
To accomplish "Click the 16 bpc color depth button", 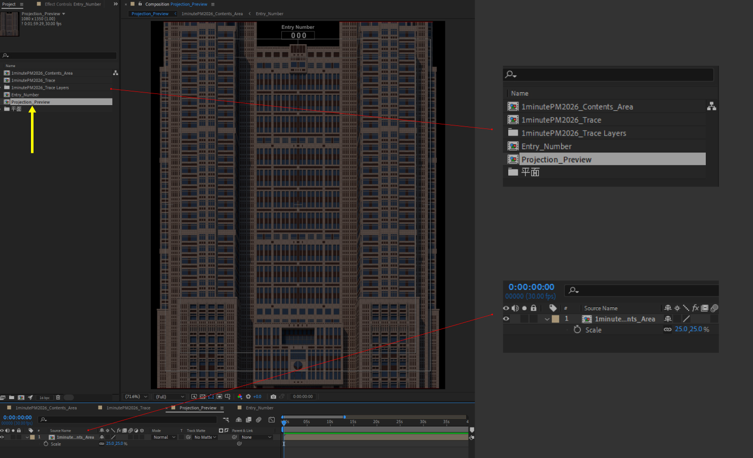I will (x=45, y=398).
